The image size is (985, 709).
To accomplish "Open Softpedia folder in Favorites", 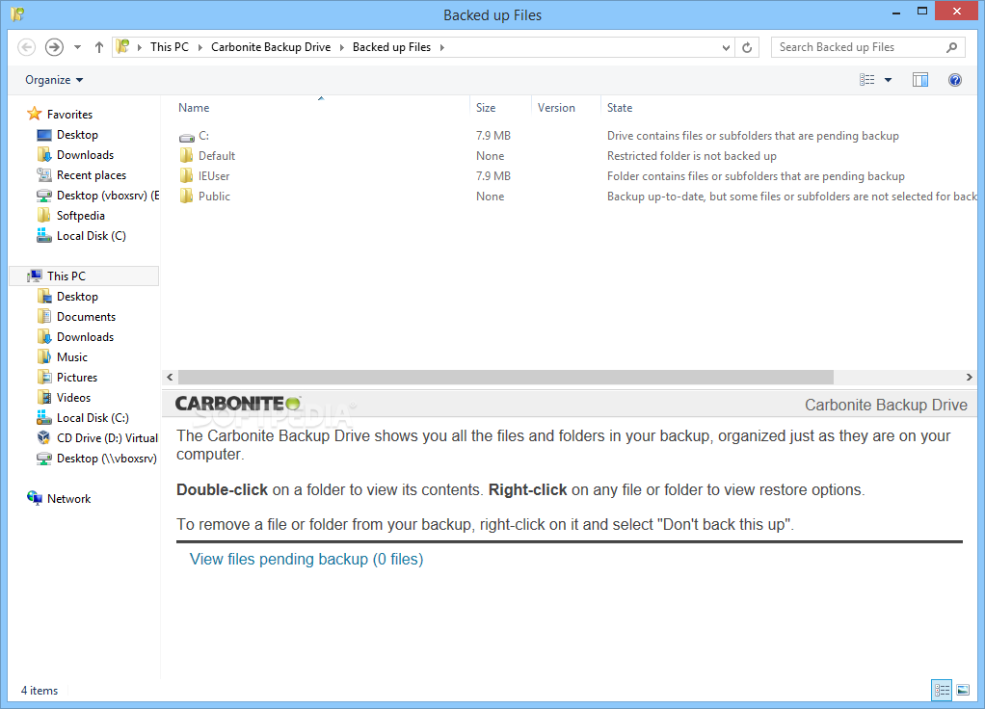I will coord(80,216).
